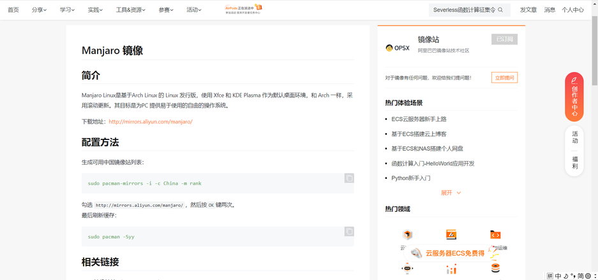This screenshot has width=598, height=280.
Task: Click the 已订阅 subscribed button
Action: [504, 39]
